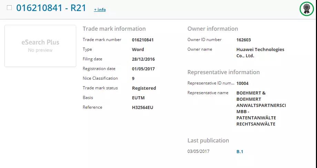The image size is (317, 168).
Task: Click owner ID number 162603
Action: [244, 40]
